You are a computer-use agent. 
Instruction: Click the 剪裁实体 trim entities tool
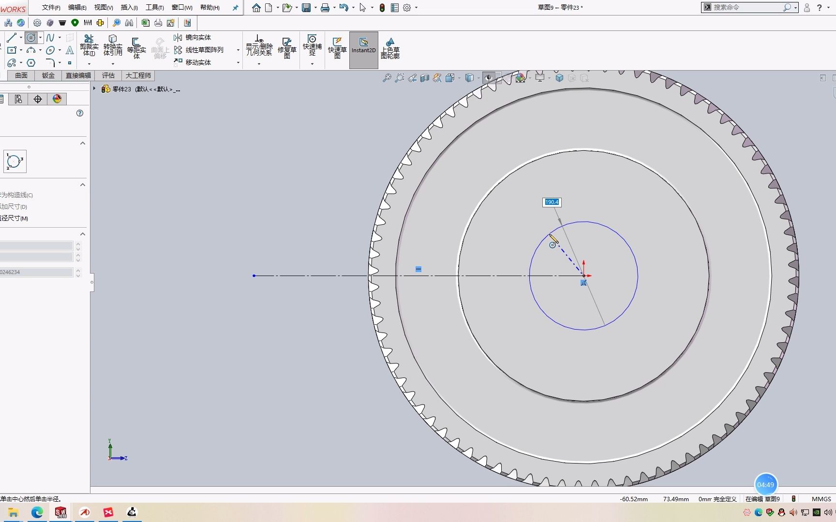point(89,45)
